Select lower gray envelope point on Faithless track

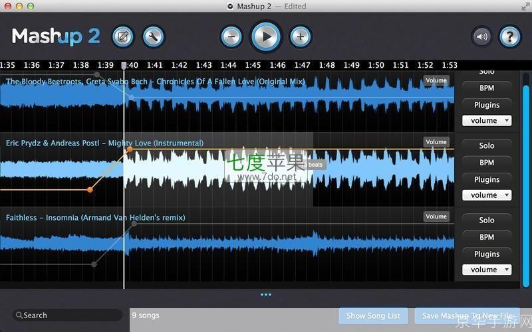click(x=94, y=264)
